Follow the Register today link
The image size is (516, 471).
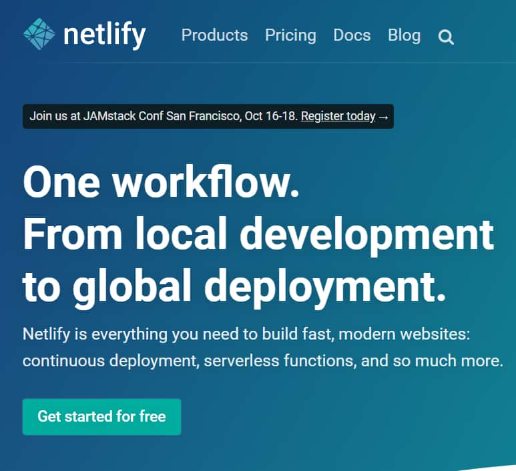click(x=338, y=116)
